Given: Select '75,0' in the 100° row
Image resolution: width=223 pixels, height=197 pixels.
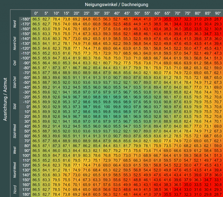Looking at the screenshot, I should (x=117, y=156).
